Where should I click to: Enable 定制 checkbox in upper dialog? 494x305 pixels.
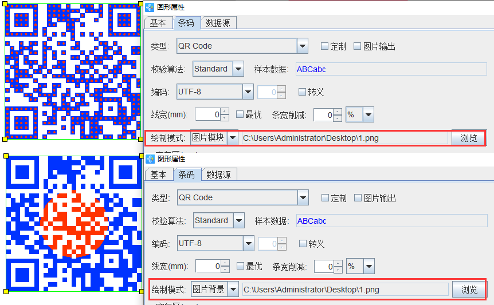pos(324,46)
